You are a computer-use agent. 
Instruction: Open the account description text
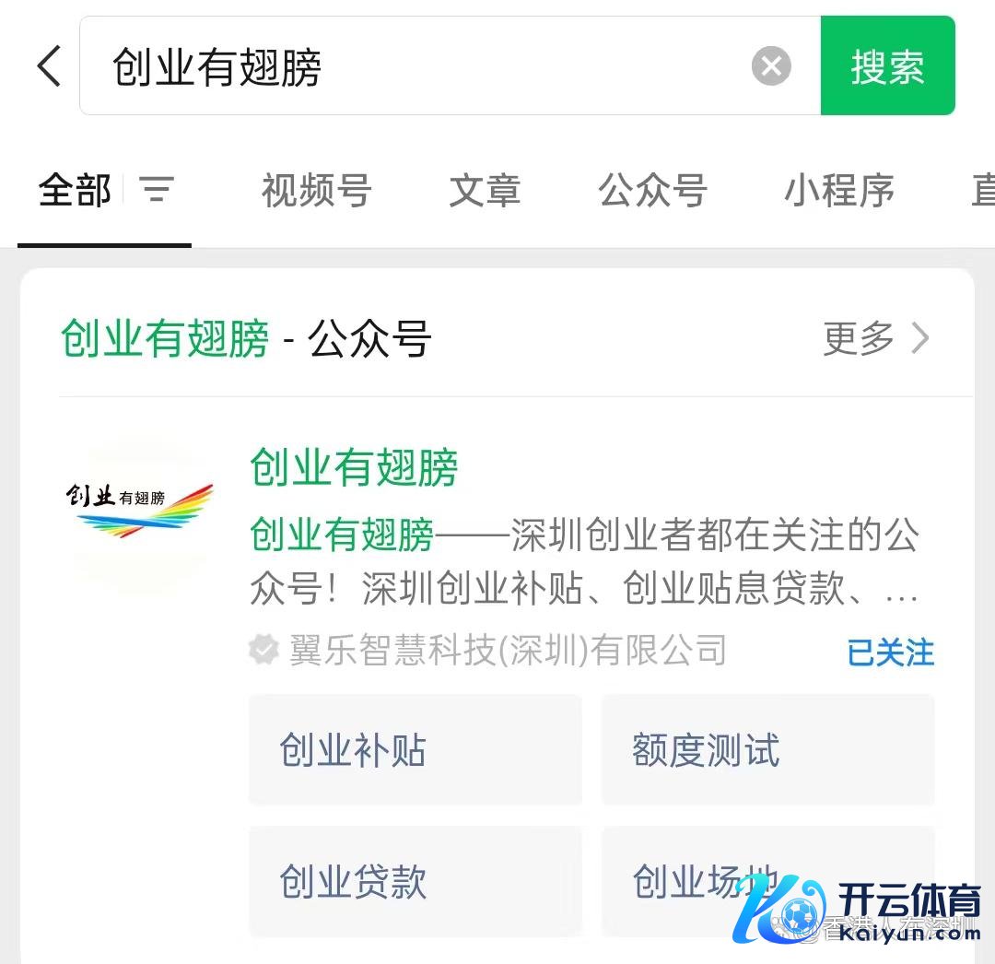pyautogui.click(x=584, y=561)
